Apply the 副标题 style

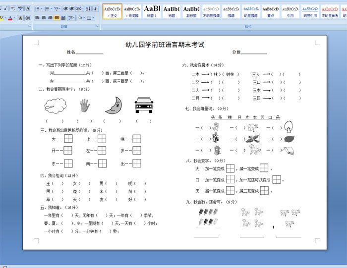[x=191, y=11]
